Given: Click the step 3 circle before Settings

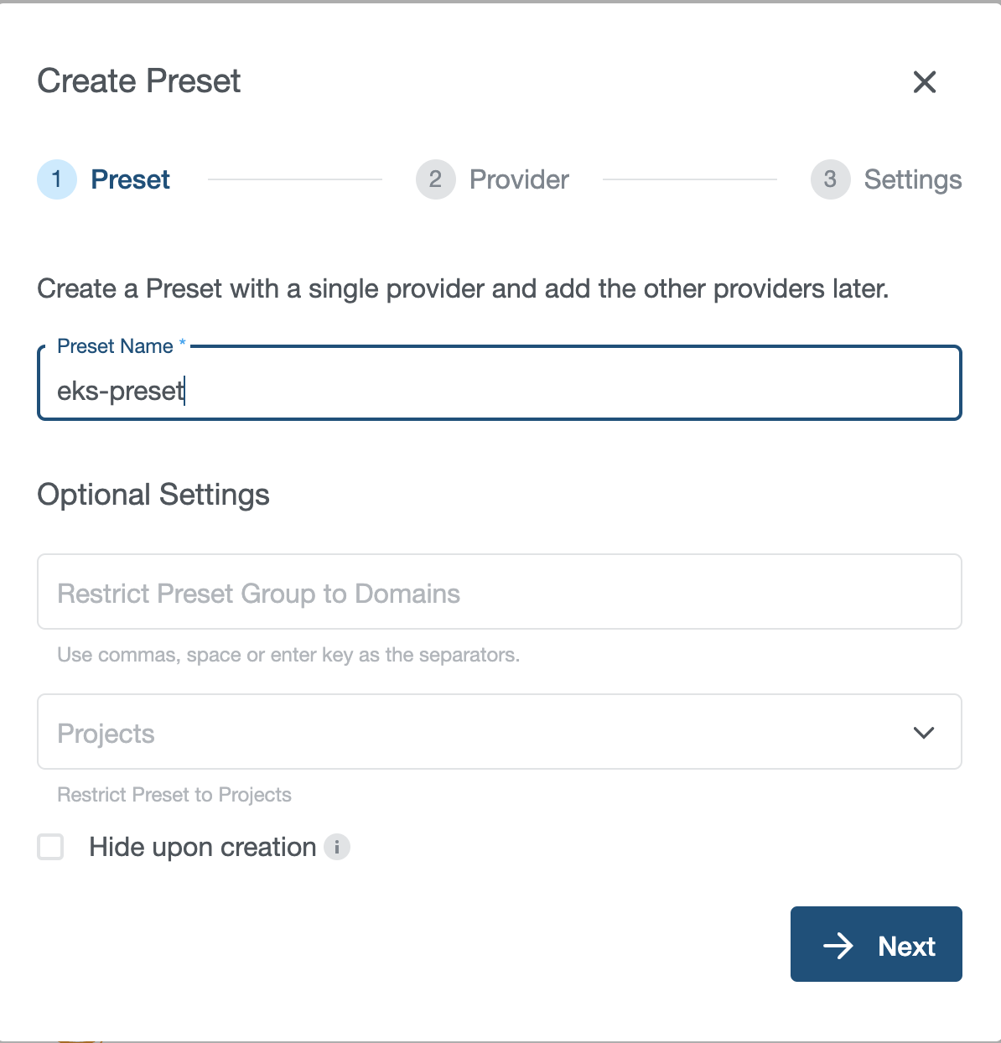Looking at the screenshot, I should (829, 179).
